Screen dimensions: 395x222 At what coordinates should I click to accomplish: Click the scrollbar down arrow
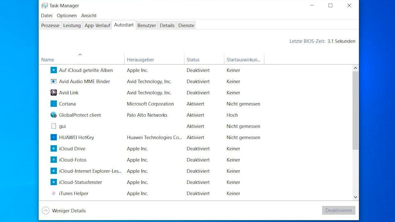pyautogui.click(x=355, y=197)
